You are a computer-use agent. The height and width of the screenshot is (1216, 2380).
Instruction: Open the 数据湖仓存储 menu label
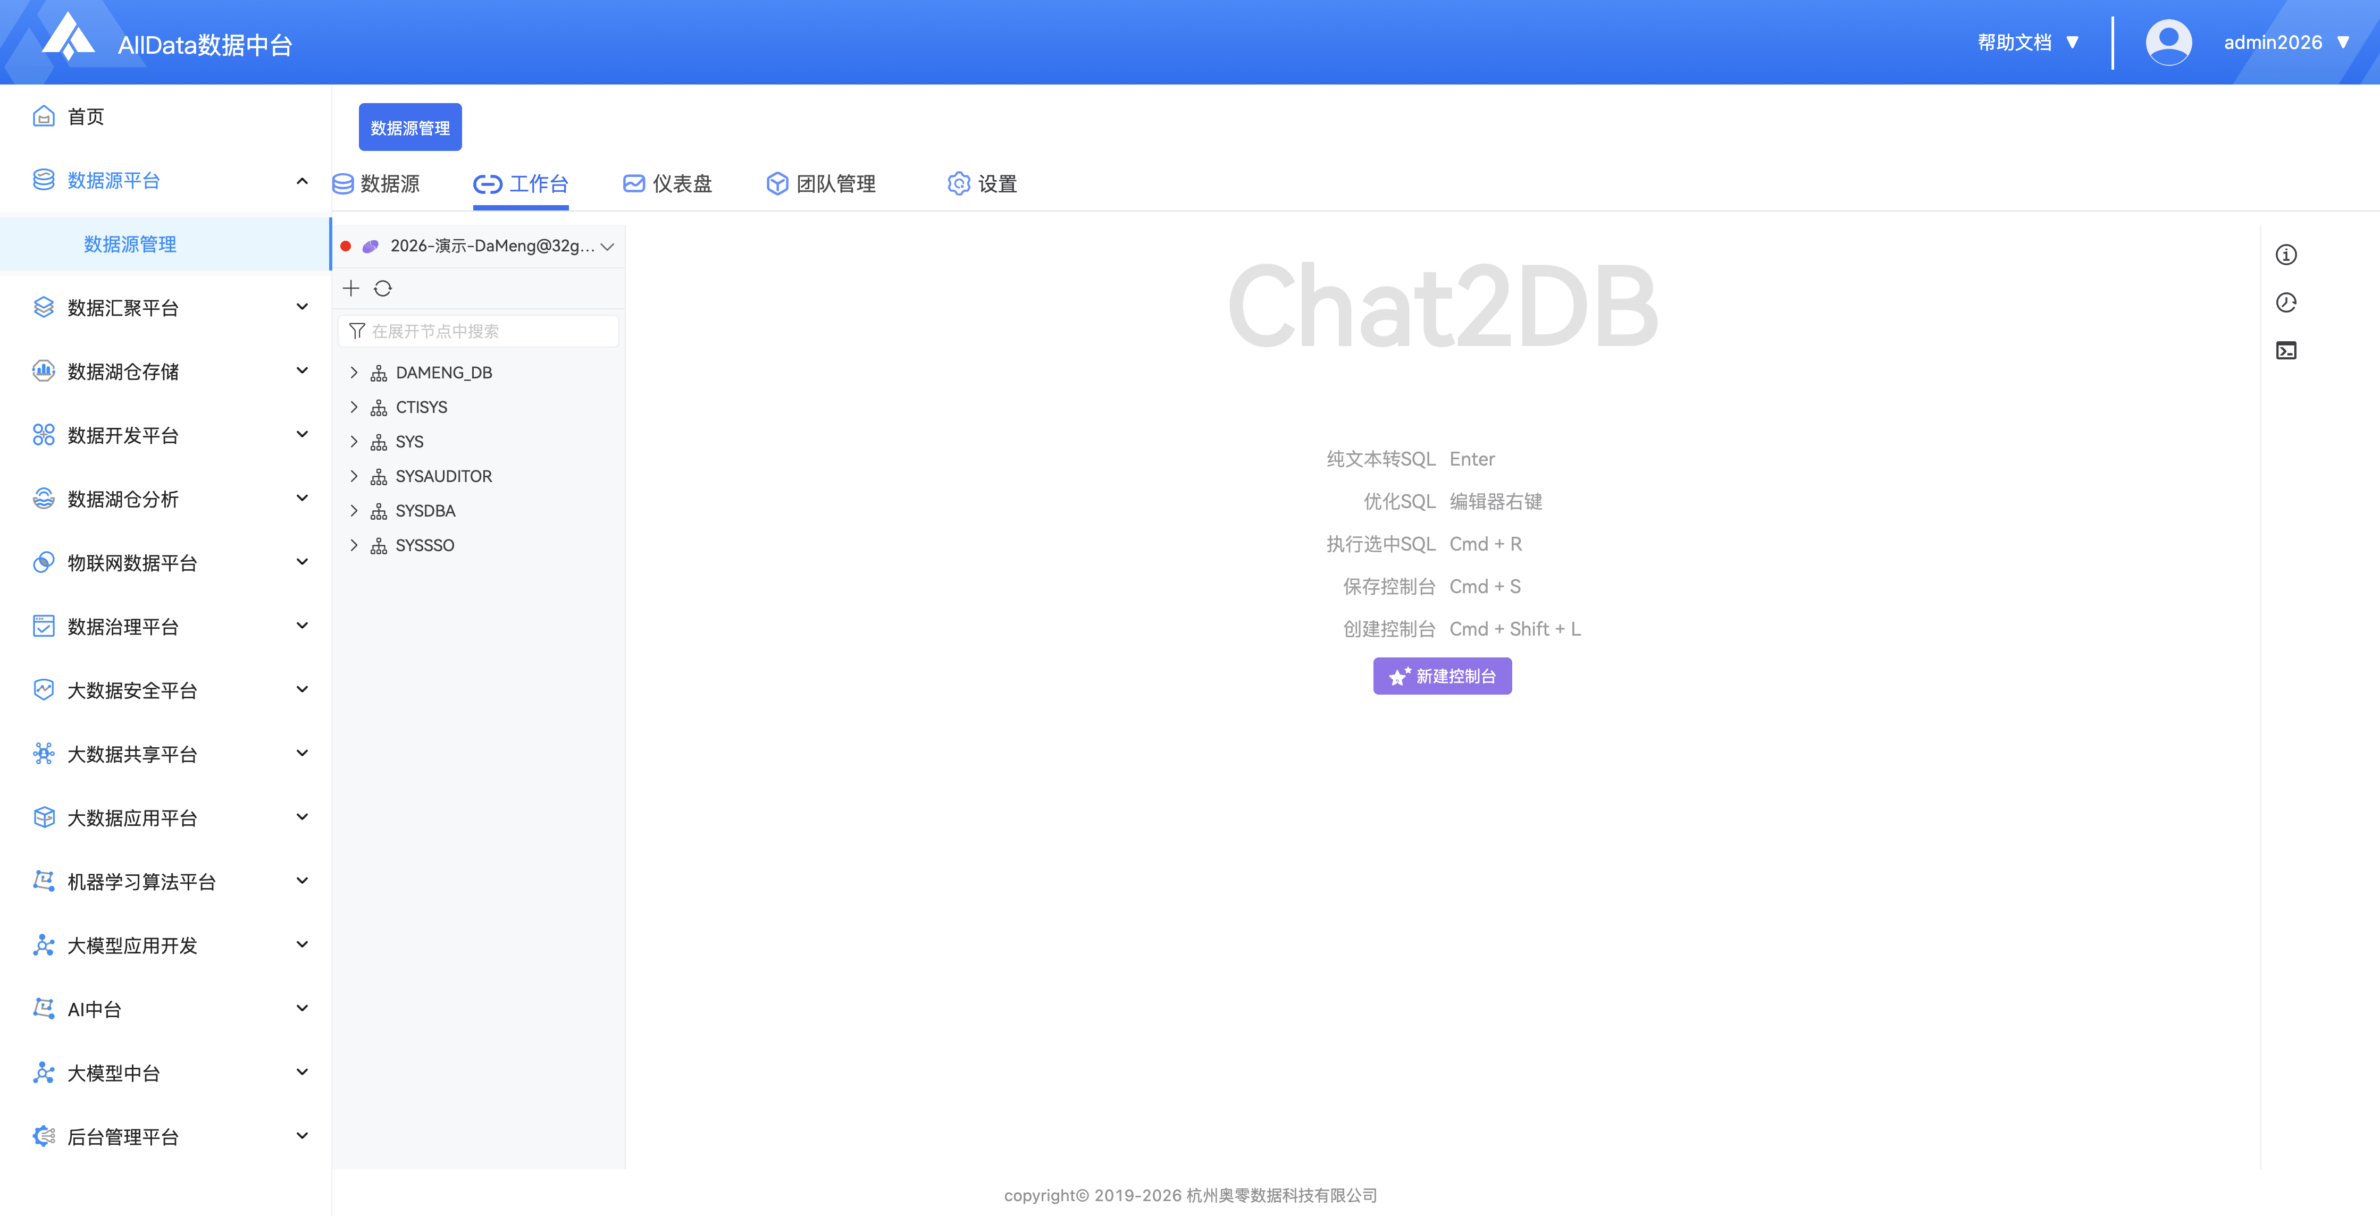click(123, 371)
